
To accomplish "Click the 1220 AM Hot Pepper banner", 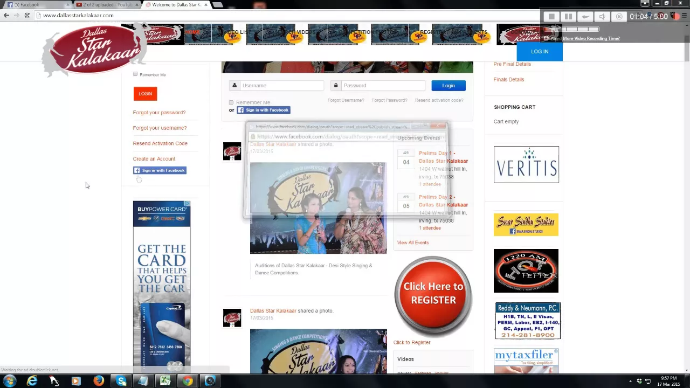I will 526,271.
